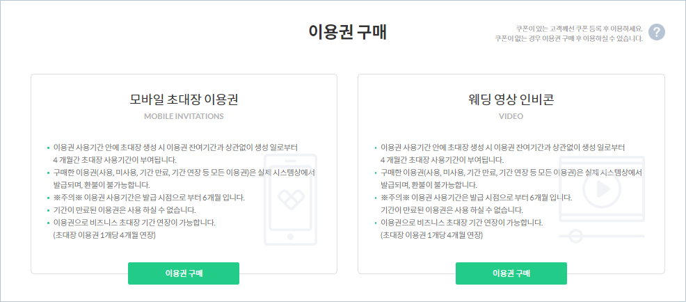This screenshot has height=302, width=686.
Task: Click ※주의※ 6개월 notice in video card
Action: click(477, 198)
